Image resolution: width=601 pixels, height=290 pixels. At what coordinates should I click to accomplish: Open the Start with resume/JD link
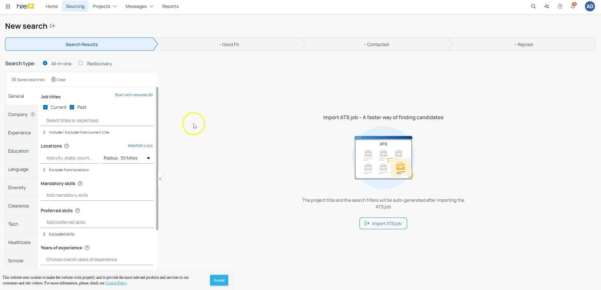tap(133, 95)
